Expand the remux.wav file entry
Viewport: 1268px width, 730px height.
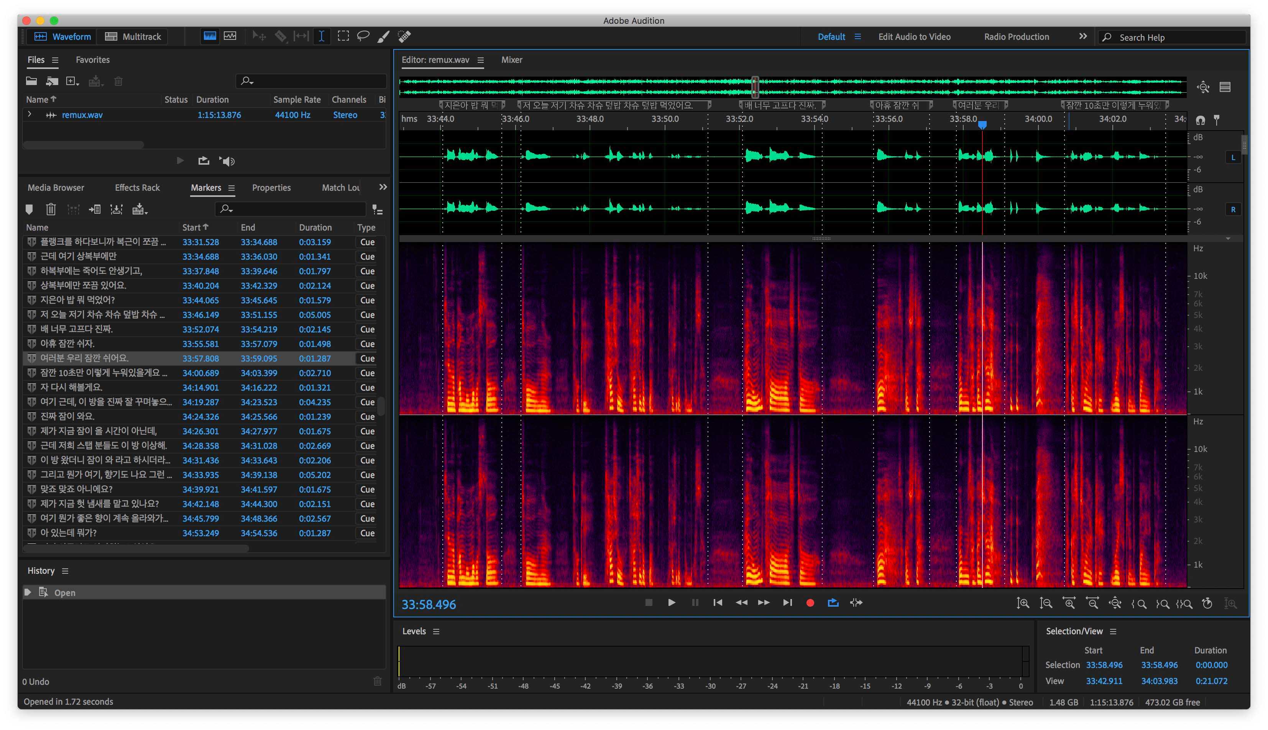point(30,114)
